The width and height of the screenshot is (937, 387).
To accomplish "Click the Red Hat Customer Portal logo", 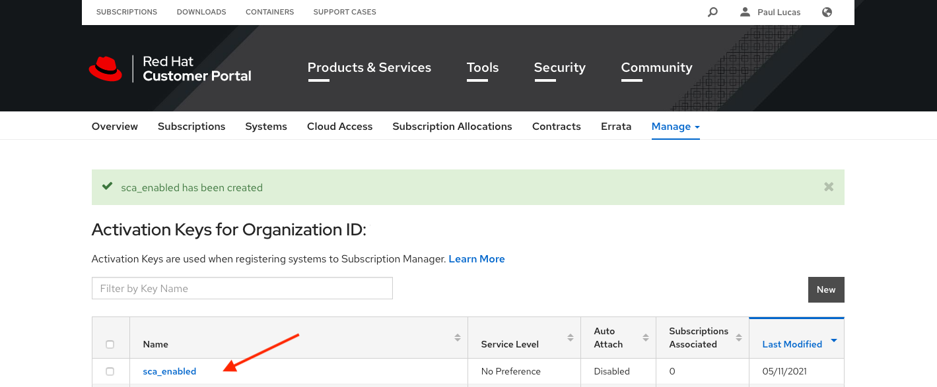I will [170, 69].
